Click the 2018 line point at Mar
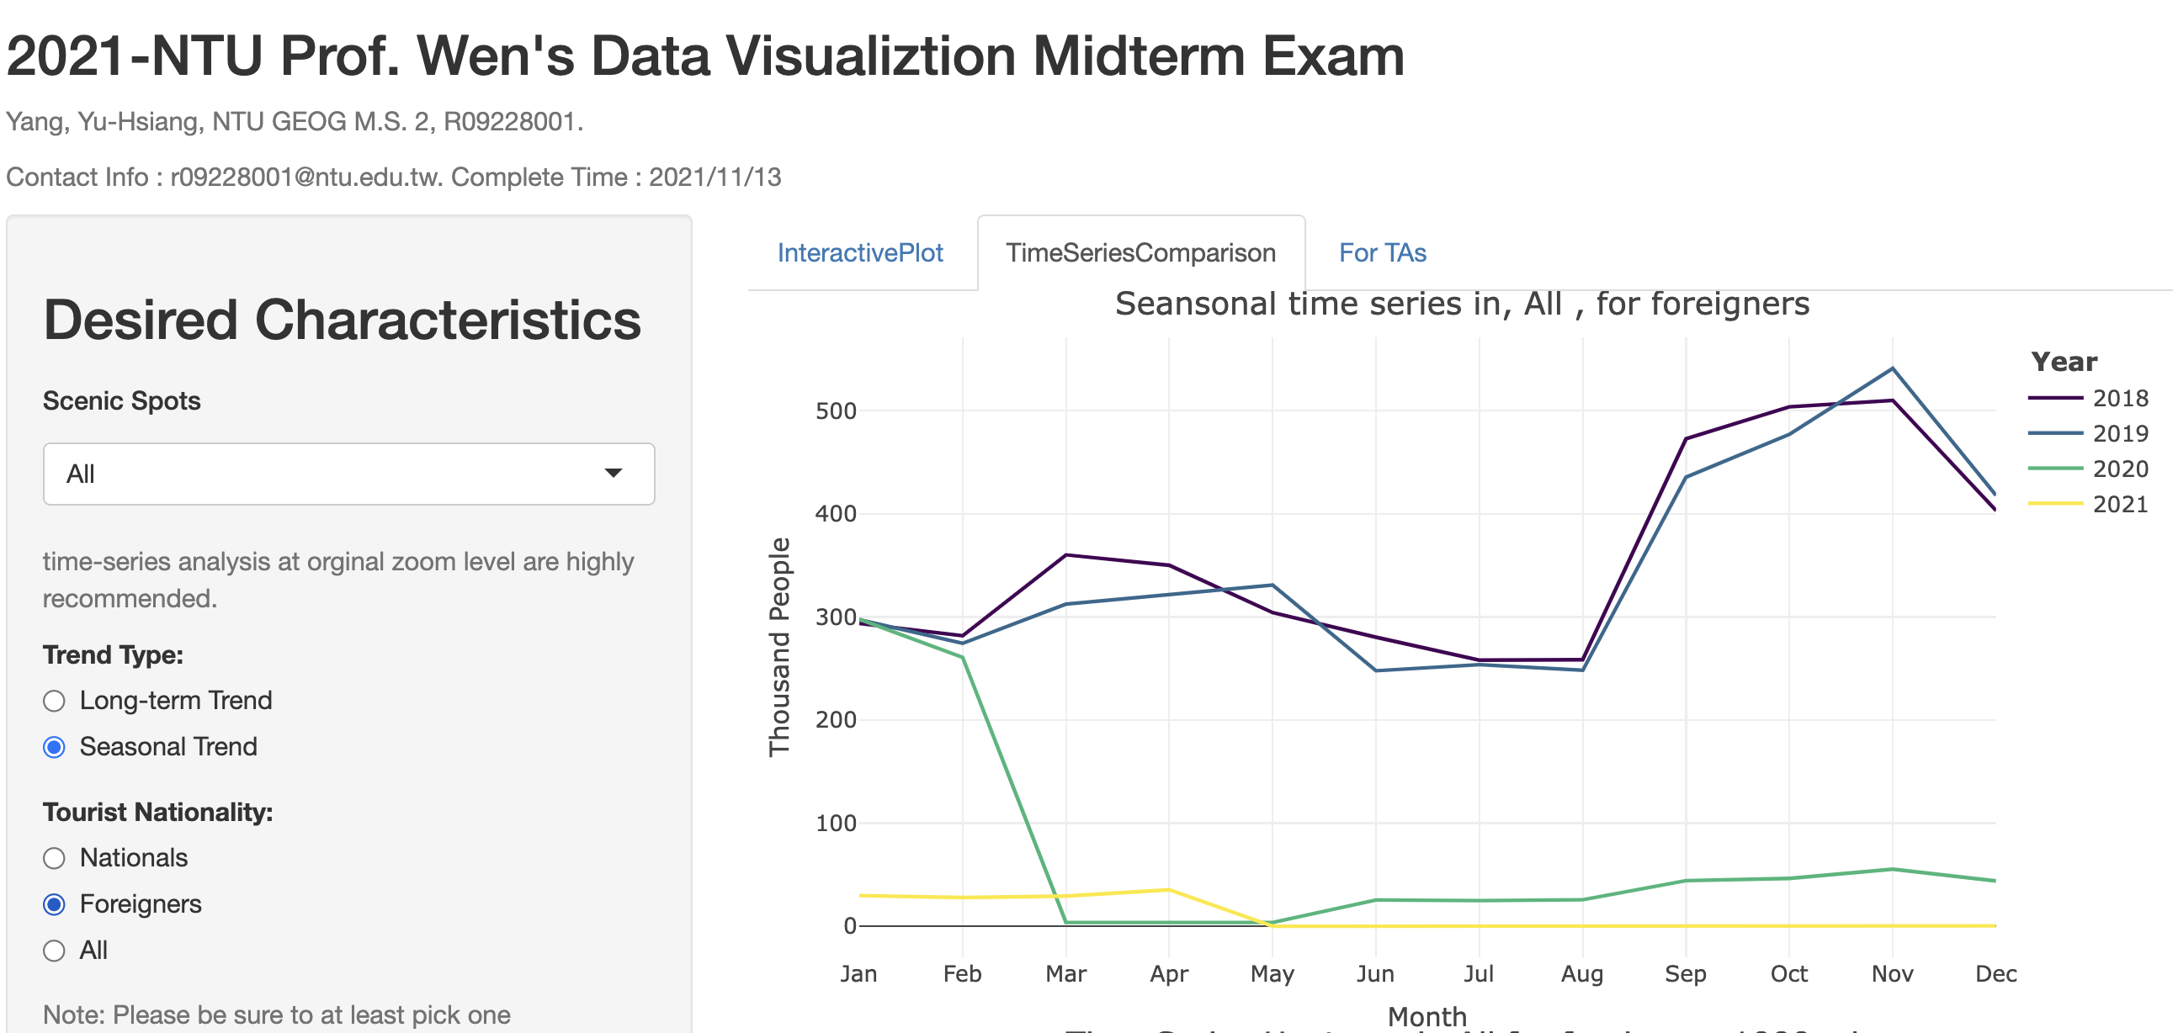The height and width of the screenshot is (1033, 2173). pyautogui.click(x=1066, y=555)
